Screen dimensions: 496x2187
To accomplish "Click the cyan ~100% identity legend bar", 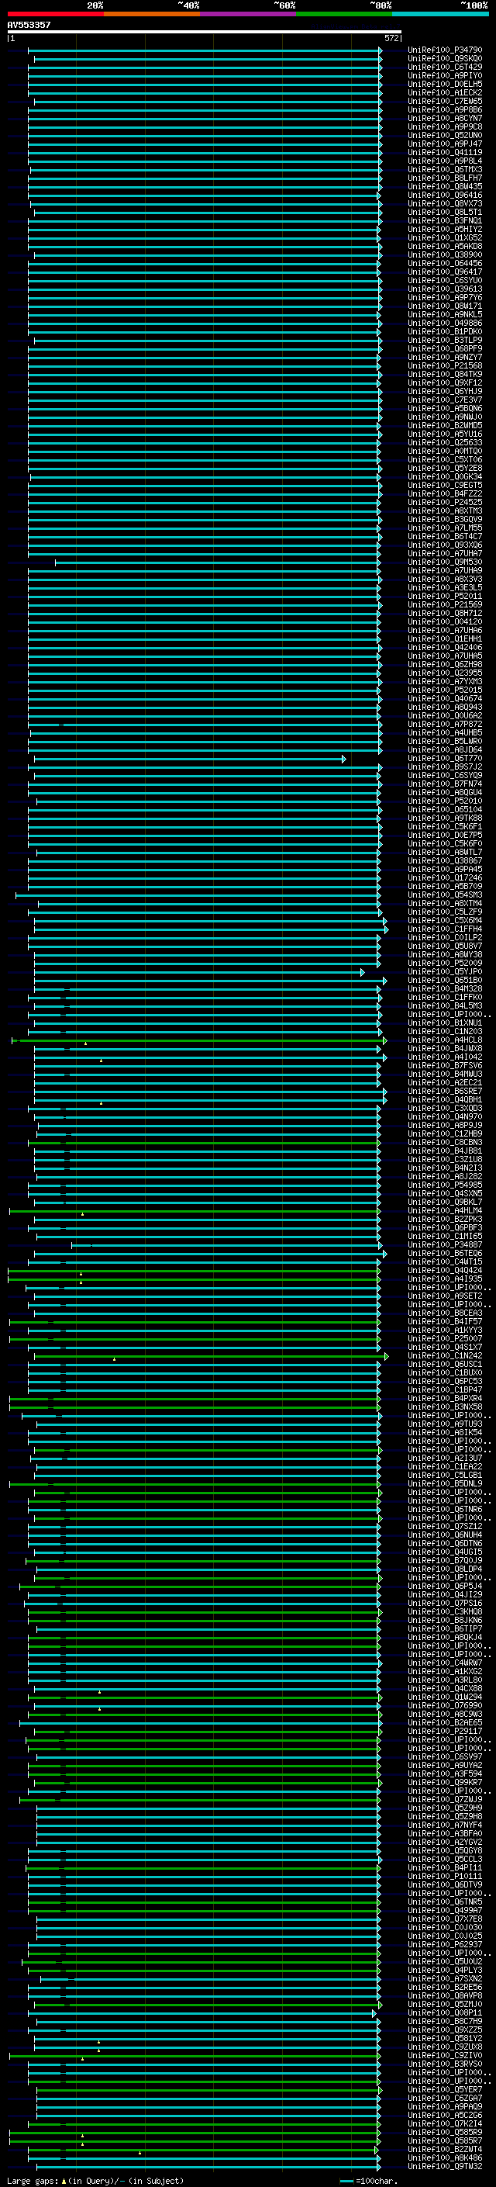I will coord(441,14).
